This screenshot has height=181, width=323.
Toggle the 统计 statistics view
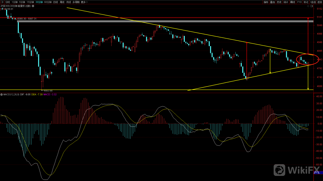(x=286, y=2)
